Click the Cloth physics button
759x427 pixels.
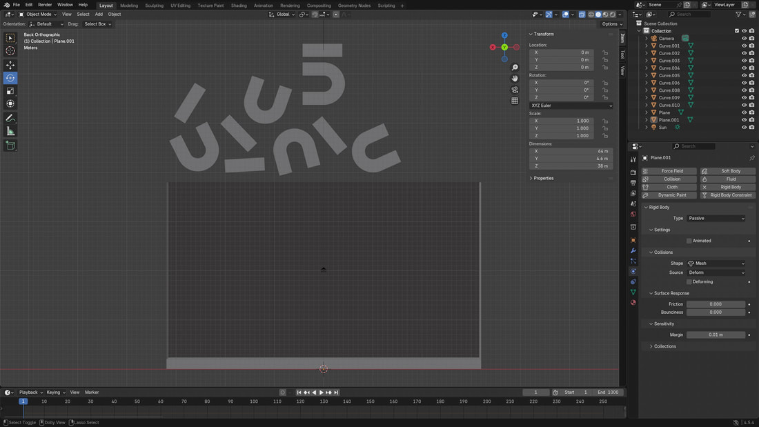(x=669, y=187)
